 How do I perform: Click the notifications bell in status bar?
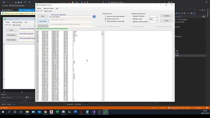(x=207, y=108)
